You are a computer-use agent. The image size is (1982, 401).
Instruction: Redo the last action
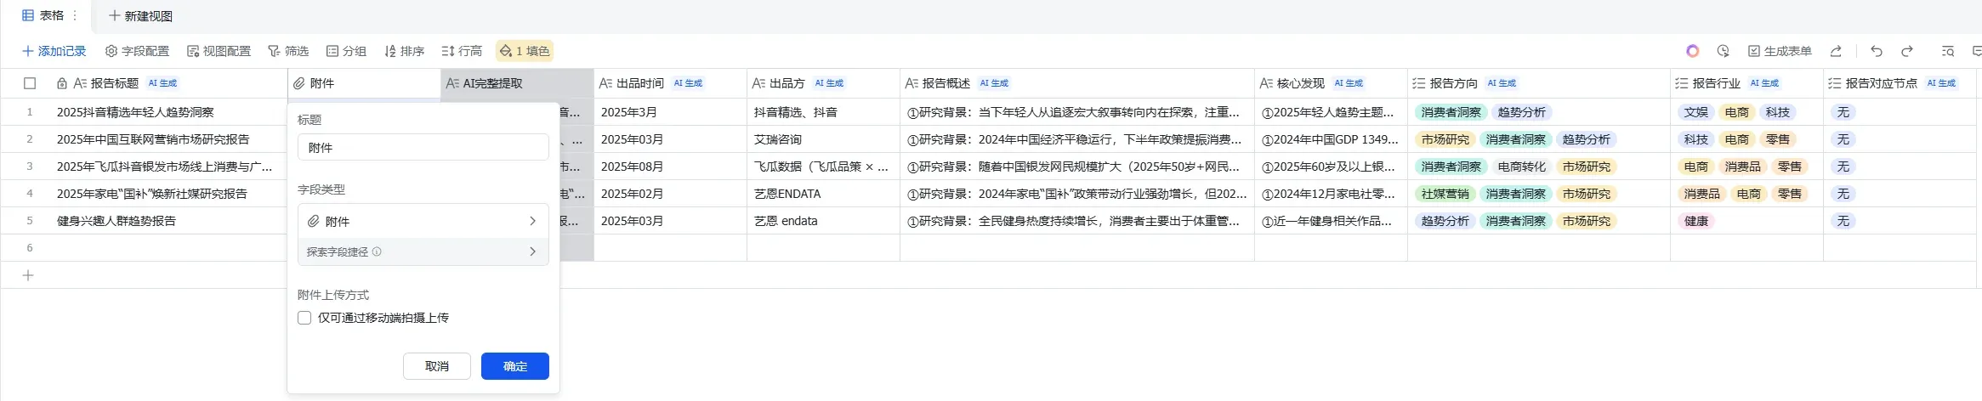tap(1907, 51)
